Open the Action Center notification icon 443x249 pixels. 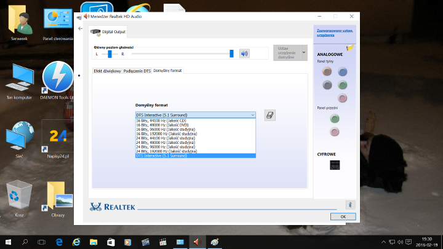point(409,242)
